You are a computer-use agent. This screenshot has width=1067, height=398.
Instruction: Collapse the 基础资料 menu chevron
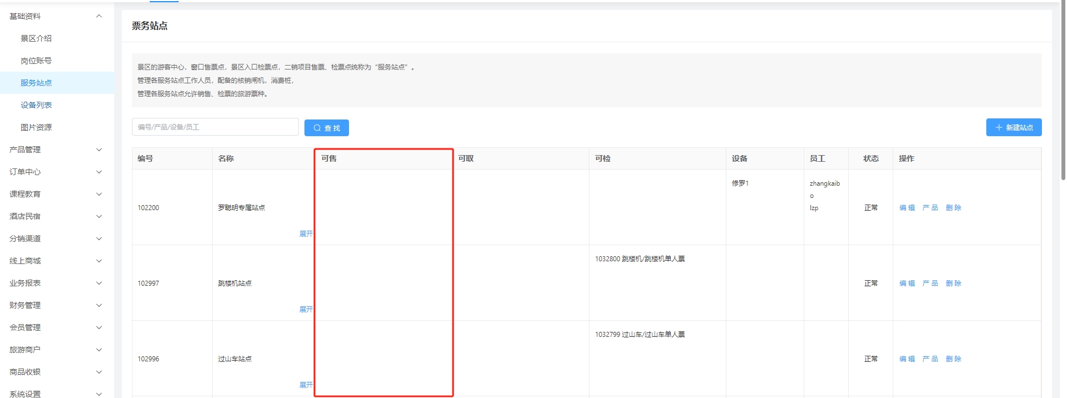(99, 16)
